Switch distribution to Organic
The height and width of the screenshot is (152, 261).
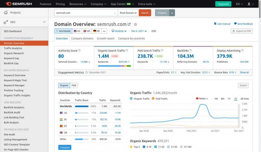64,85
